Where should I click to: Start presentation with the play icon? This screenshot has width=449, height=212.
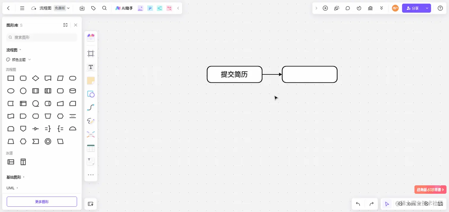pyautogui.click(x=325, y=8)
